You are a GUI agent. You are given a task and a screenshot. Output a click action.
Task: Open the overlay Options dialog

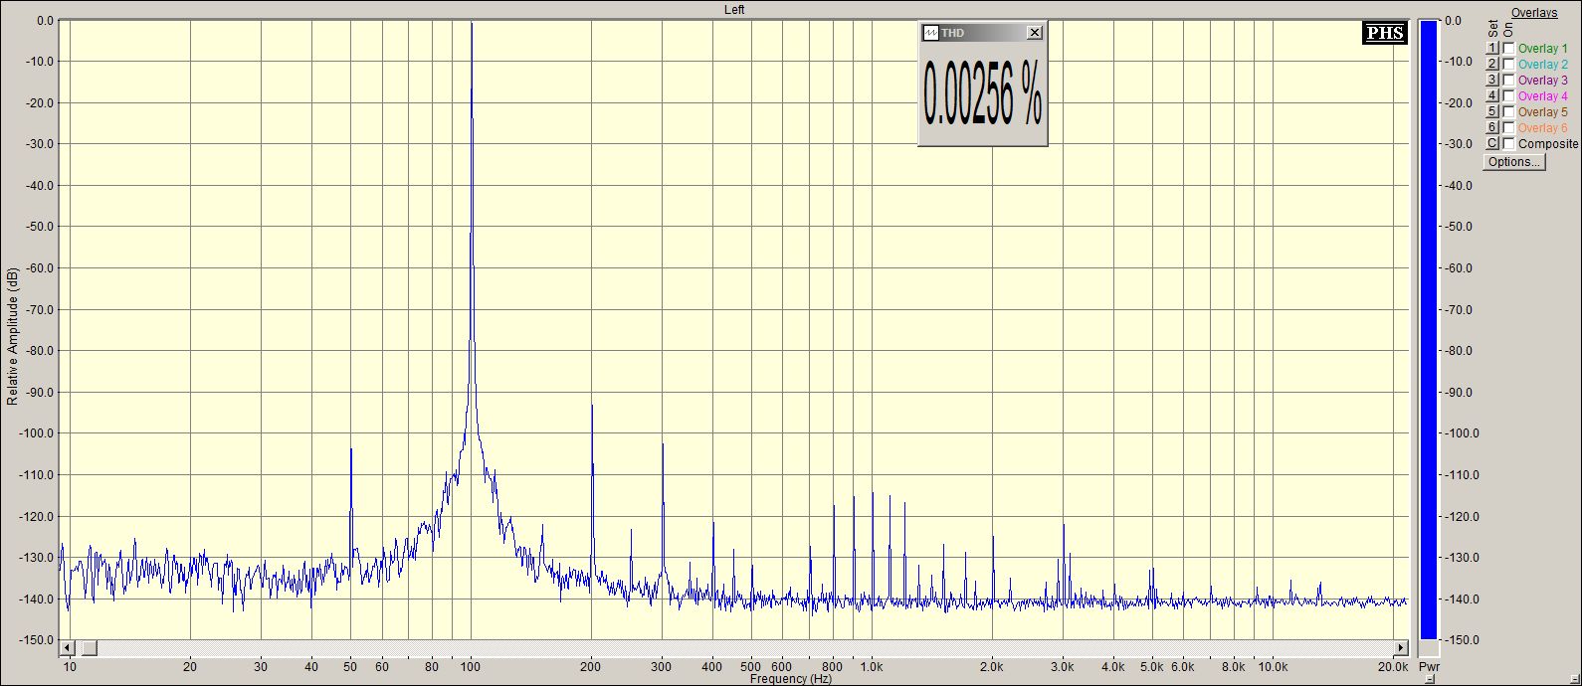coord(1513,162)
